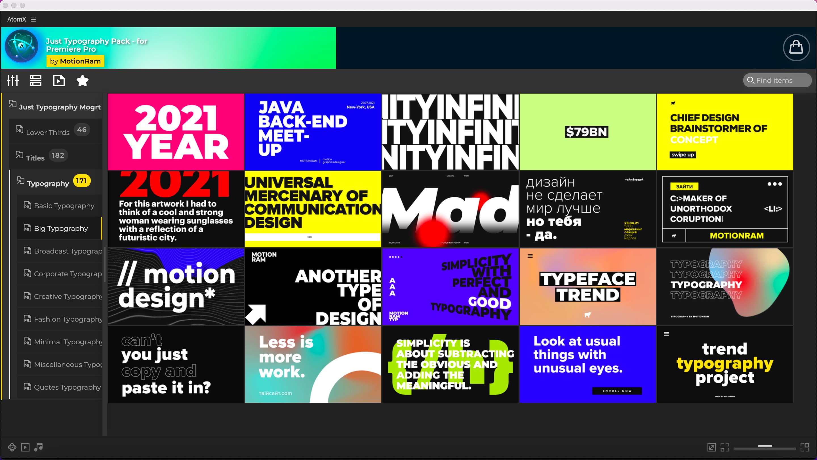This screenshot has width=817, height=460.
Task: Show favorites with the star icon
Action: click(x=83, y=81)
